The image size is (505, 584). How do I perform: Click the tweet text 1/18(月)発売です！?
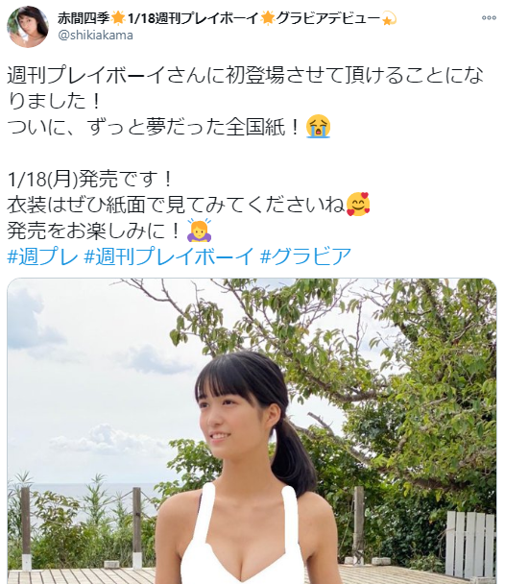pos(89,179)
